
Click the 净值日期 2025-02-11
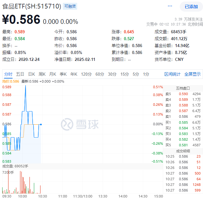85,59
